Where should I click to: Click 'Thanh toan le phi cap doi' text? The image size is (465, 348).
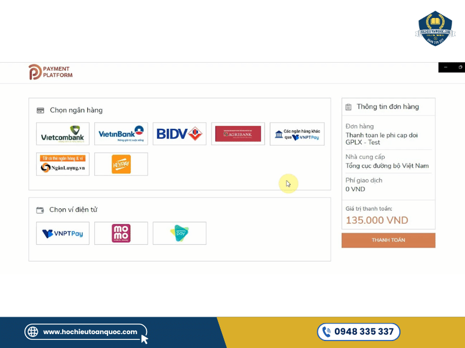(x=382, y=135)
